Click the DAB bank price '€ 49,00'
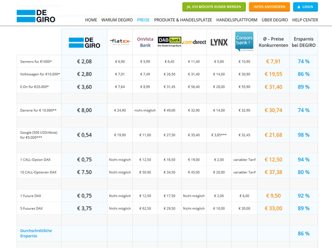Viewport: 332px width, 248px height. point(169,110)
